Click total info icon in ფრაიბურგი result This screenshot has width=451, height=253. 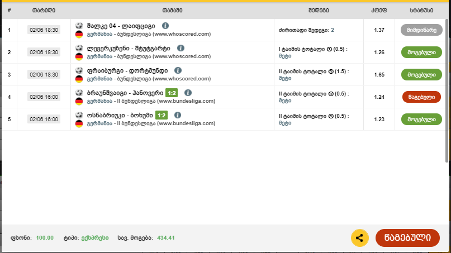click(x=331, y=71)
